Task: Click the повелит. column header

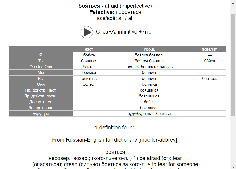Action: pyautogui.click(x=210, y=49)
